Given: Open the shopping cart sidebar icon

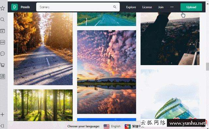Looking at the screenshot, I should click(x=2, y=65).
